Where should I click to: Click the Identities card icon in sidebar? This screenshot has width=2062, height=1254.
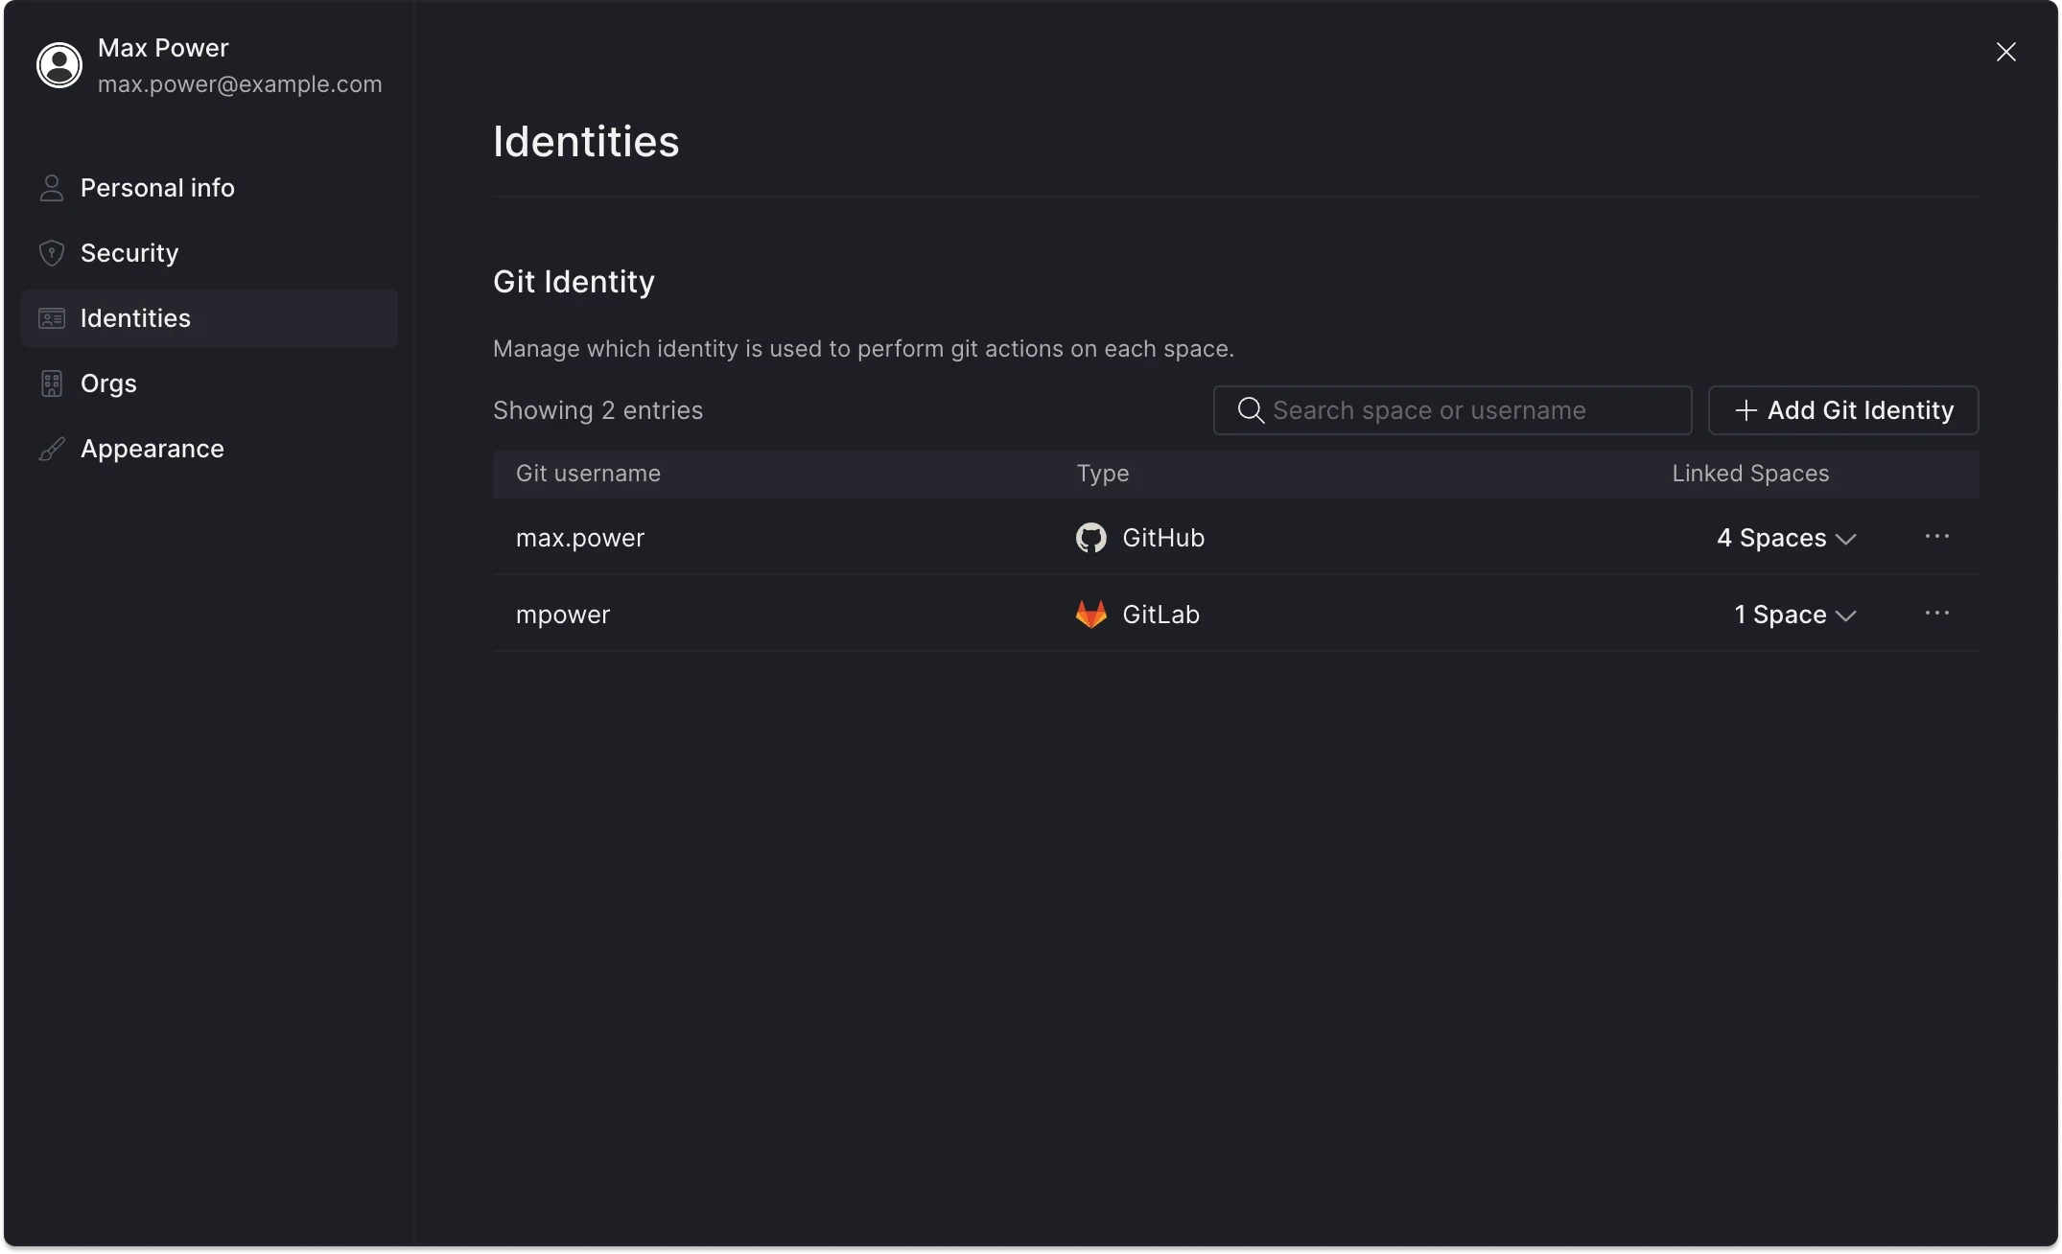[x=52, y=318]
